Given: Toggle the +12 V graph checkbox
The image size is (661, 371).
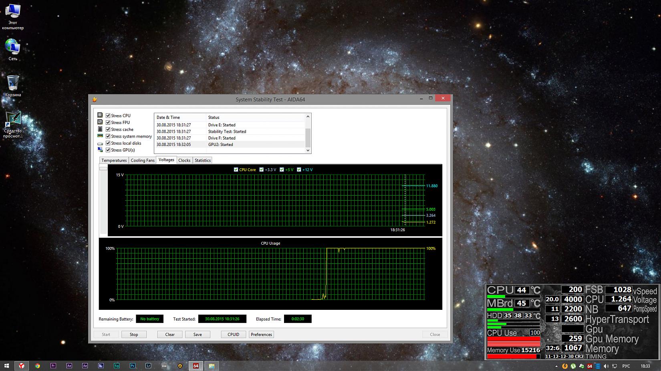Looking at the screenshot, I should pyautogui.click(x=299, y=170).
